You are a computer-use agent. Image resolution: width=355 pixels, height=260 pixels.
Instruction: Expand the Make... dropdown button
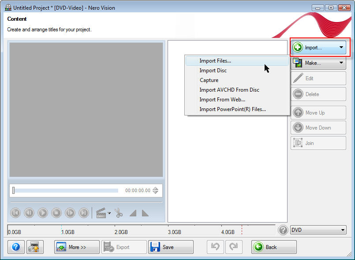point(318,63)
